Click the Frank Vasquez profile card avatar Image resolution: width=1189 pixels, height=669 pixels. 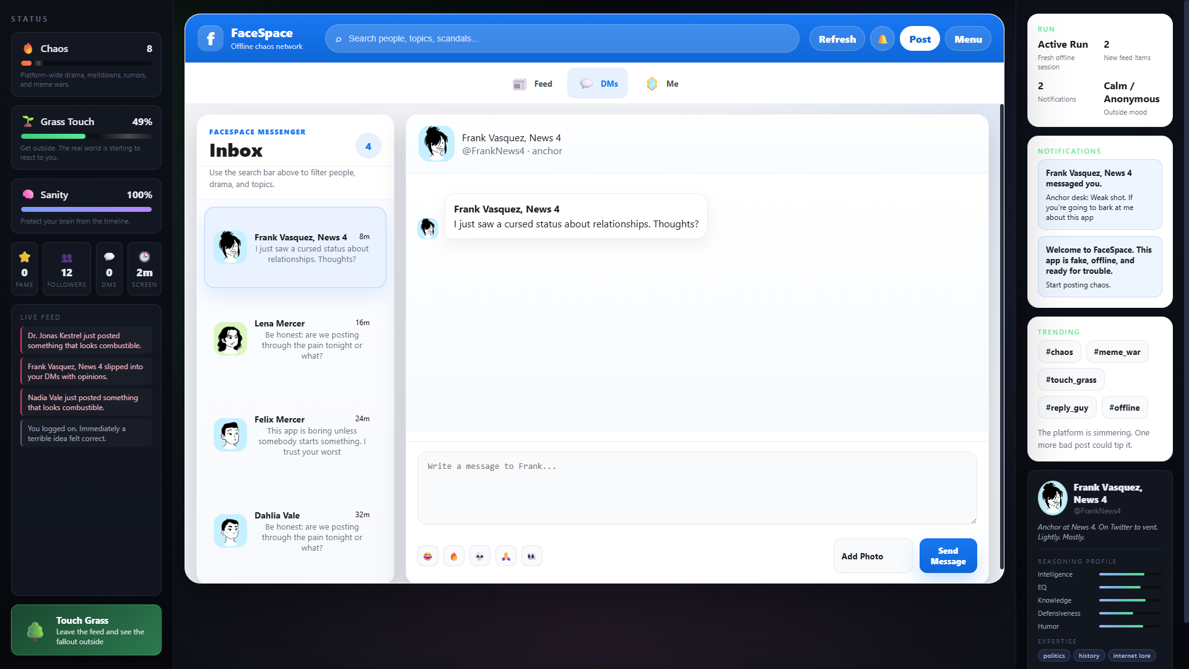pyautogui.click(x=1053, y=498)
